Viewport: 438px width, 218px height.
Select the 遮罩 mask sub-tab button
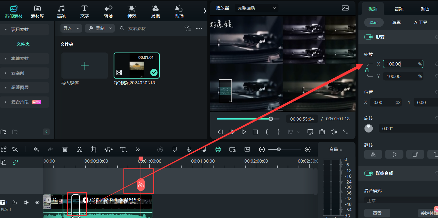pos(396,22)
